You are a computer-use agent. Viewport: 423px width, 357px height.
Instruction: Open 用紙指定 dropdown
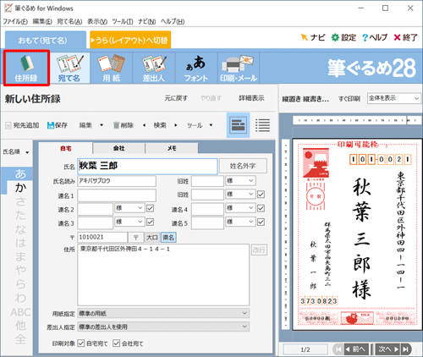coord(163,313)
